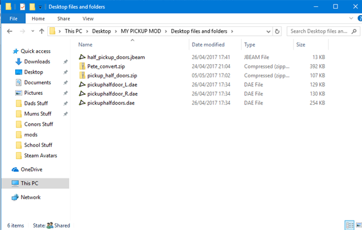The image size is (362, 230).
Task: Select the pickuphalfdoors.dae file icon
Action: pyautogui.click(x=82, y=103)
